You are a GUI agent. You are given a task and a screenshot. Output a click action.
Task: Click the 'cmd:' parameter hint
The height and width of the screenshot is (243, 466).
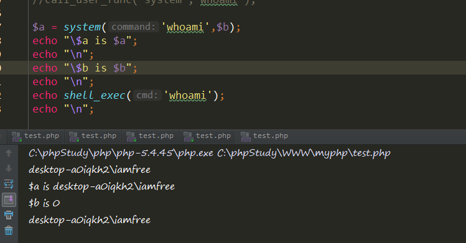click(147, 95)
